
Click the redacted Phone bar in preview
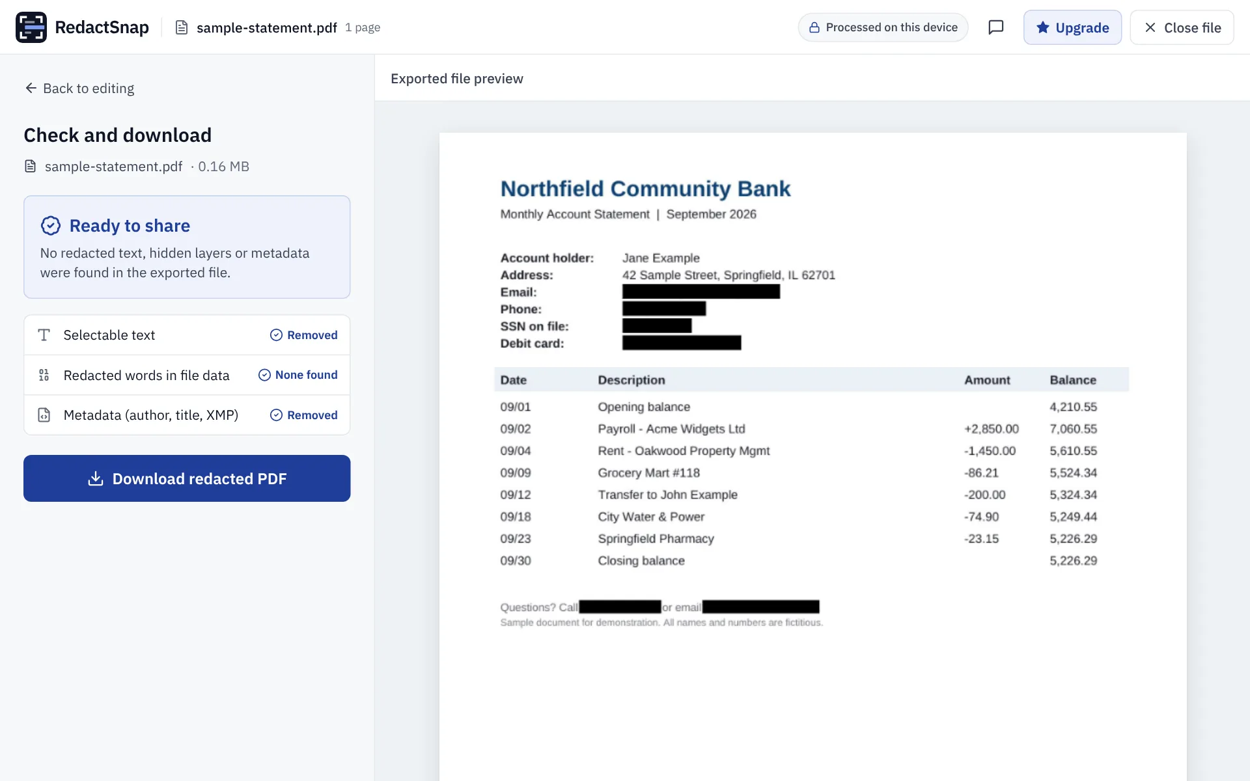[x=664, y=308]
